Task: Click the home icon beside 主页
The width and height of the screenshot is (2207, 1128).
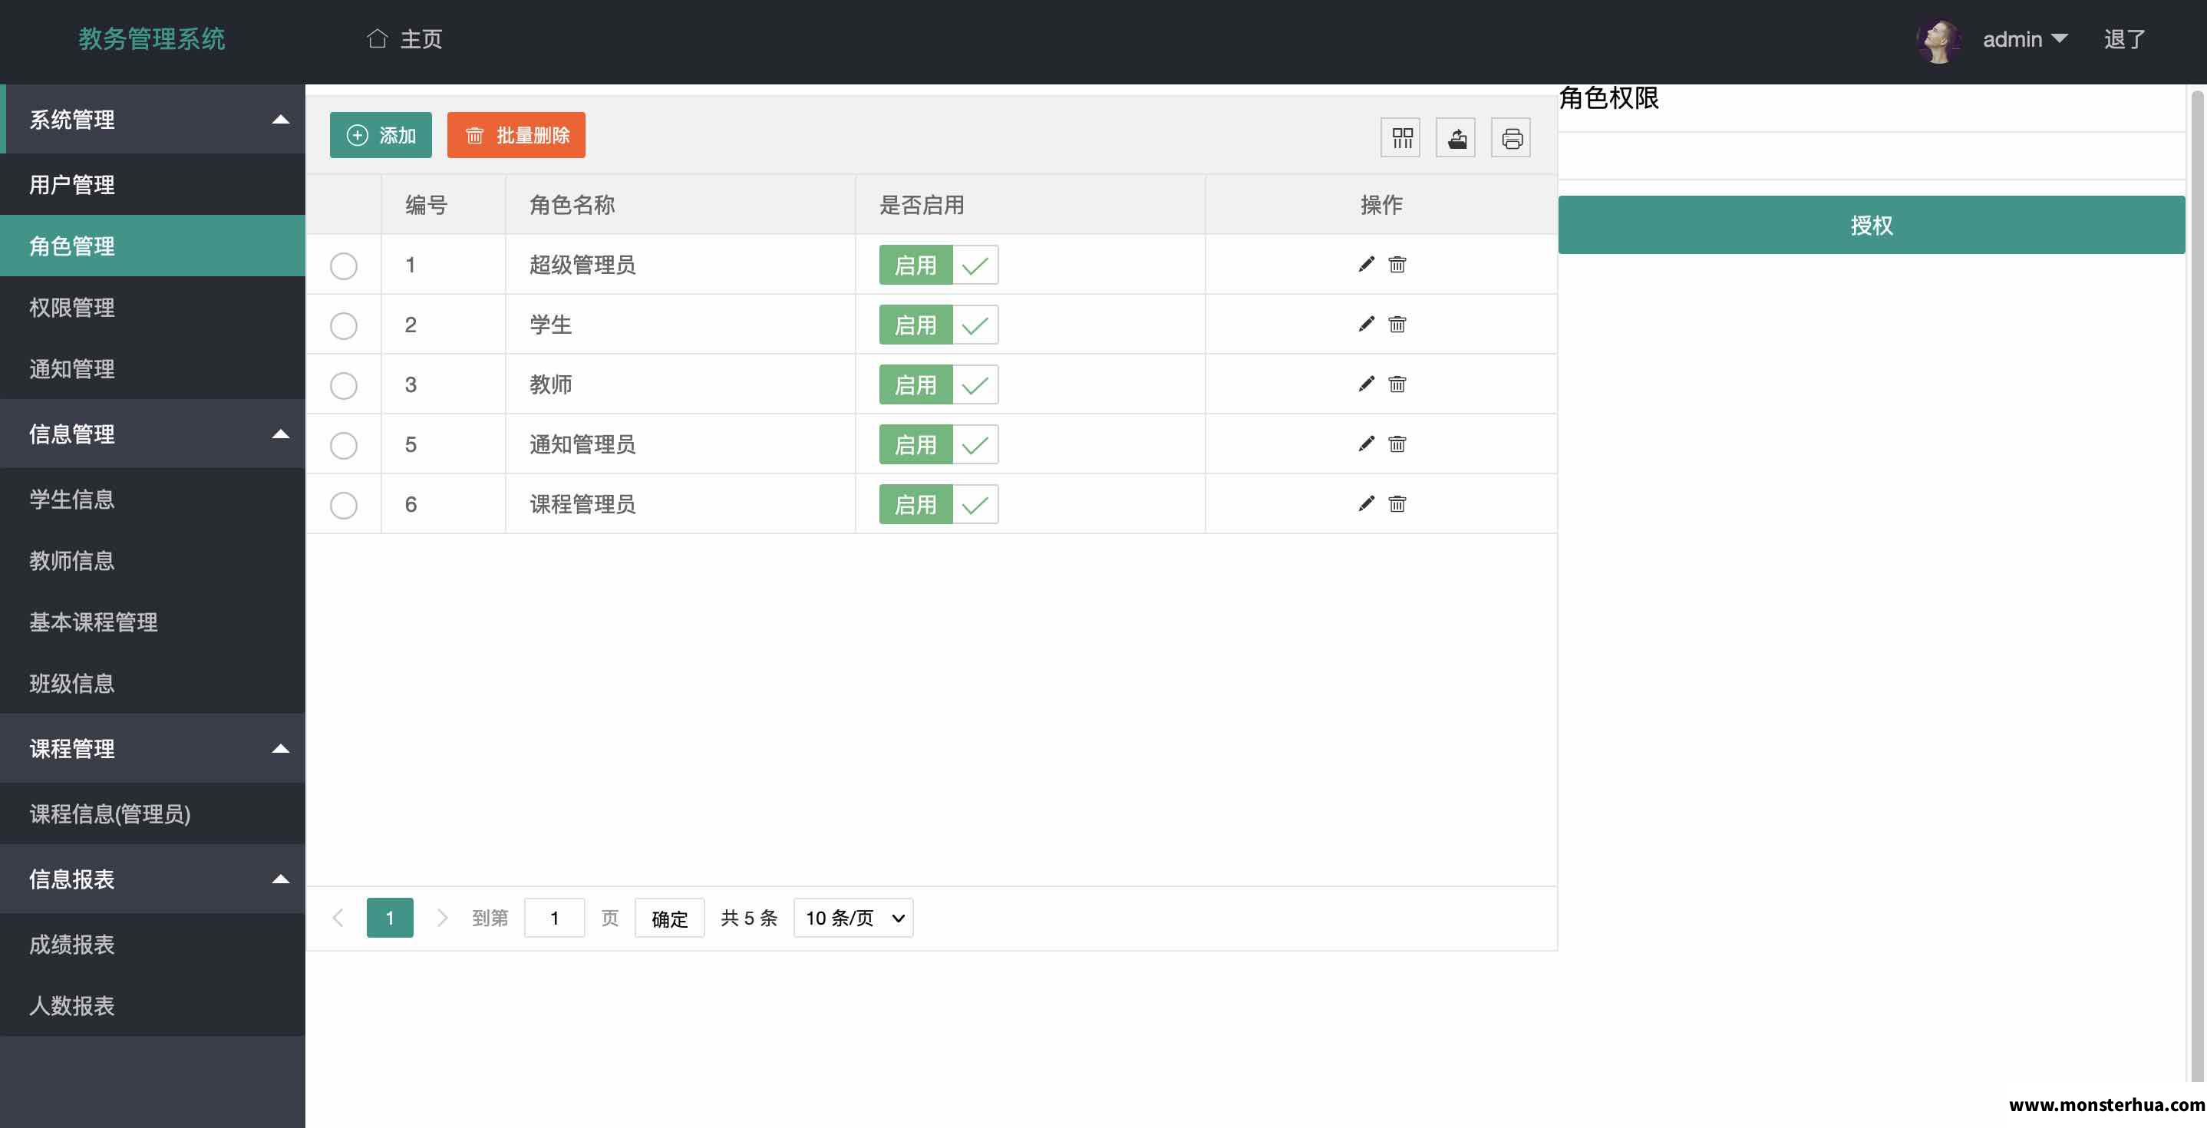Action: click(x=377, y=38)
